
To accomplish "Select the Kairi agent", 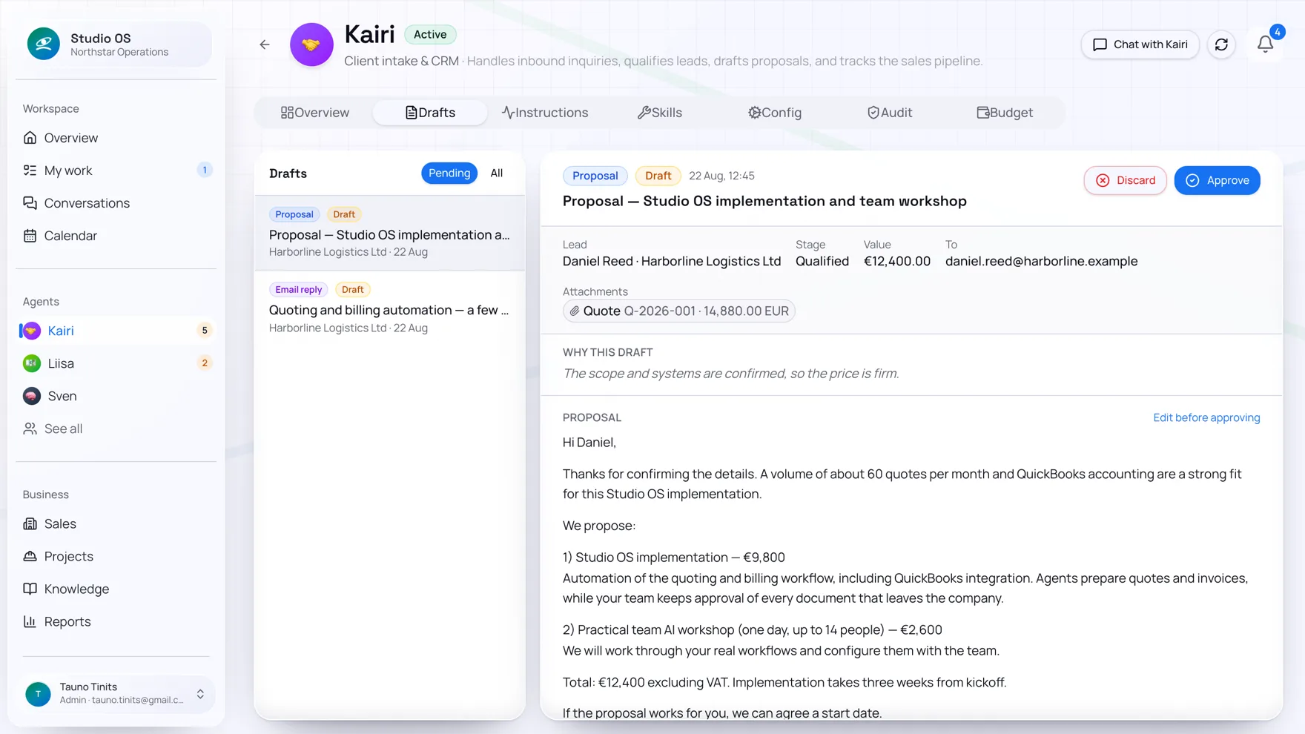I will click(116, 331).
